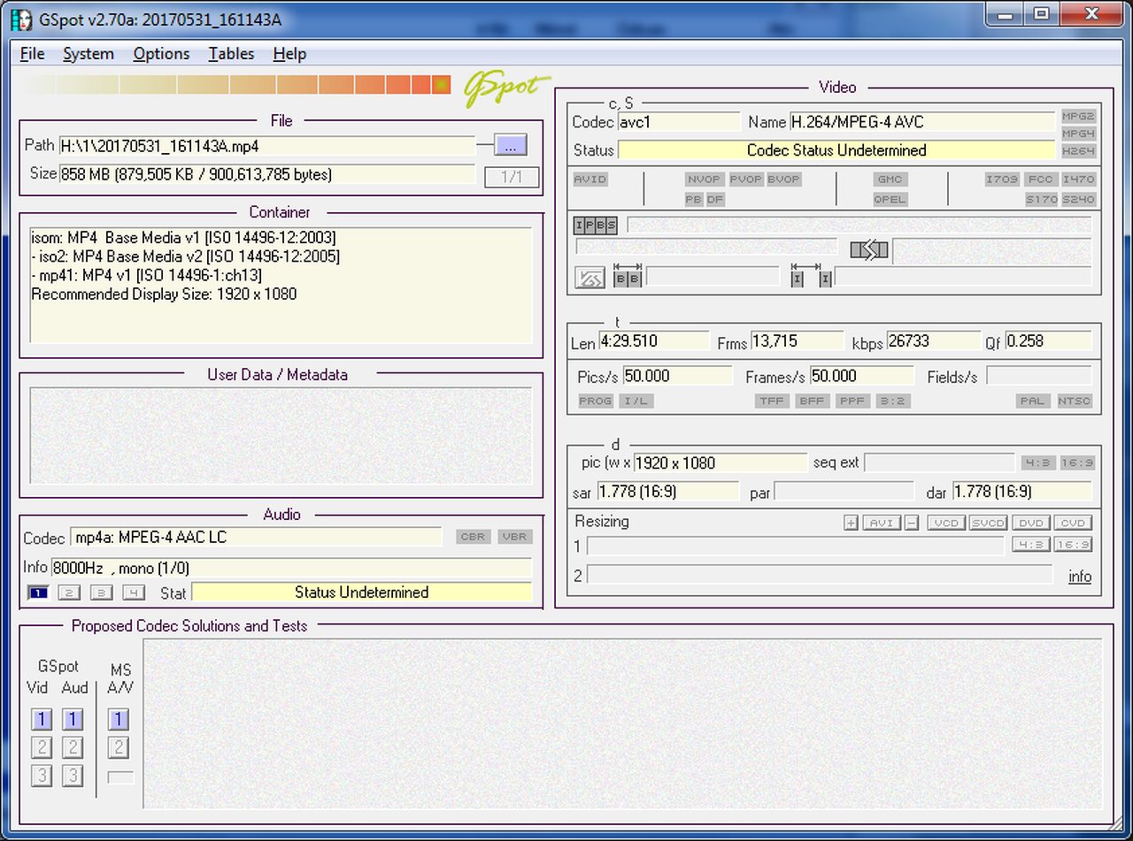This screenshot has height=841, width=1133.
Task: Click the icon left of the B-B distance icon
Action: point(590,278)
